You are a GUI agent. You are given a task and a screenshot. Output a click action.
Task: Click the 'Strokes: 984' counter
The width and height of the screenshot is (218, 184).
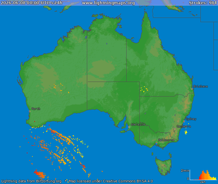(203, 3)
